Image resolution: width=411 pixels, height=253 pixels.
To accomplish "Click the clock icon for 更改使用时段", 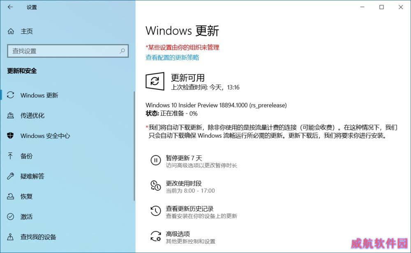I will tap(156, 185).
